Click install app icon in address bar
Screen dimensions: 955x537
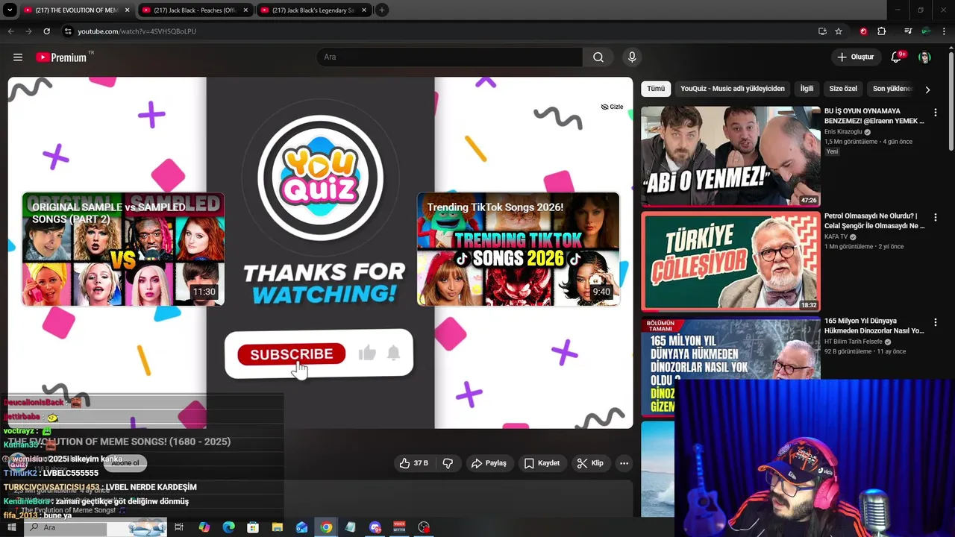(822, 31)
